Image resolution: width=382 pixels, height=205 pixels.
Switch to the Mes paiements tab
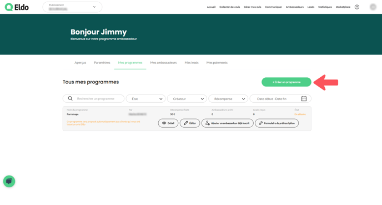[217, 63]
